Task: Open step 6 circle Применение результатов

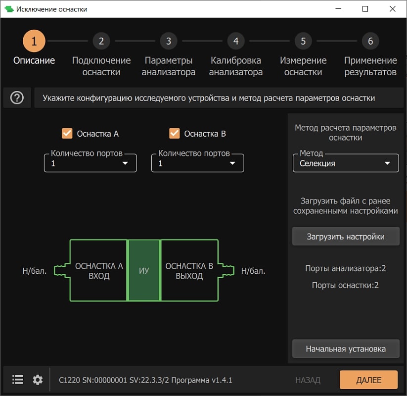Action: point(370,41)
